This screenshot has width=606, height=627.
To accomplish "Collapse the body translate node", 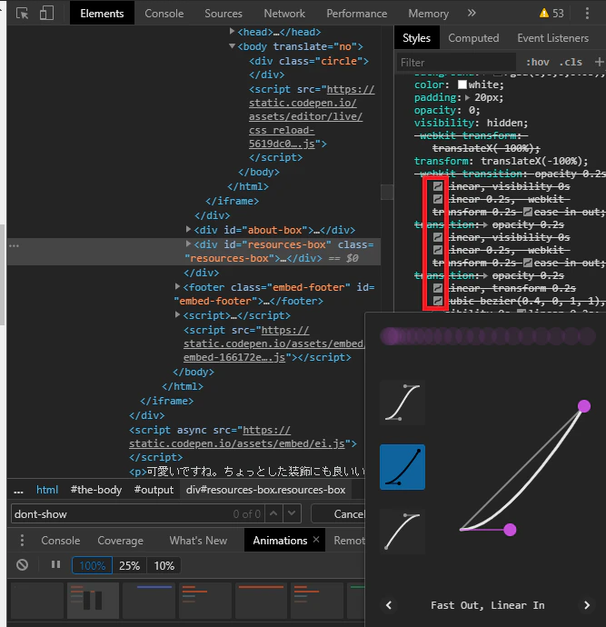I will (232, 46).
